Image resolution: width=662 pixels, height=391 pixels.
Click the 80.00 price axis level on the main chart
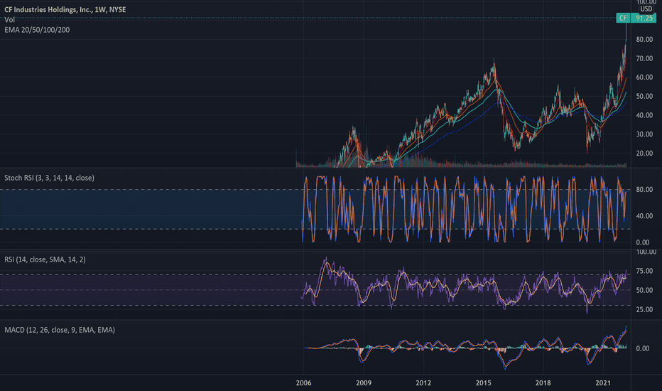tap(644, 40)
